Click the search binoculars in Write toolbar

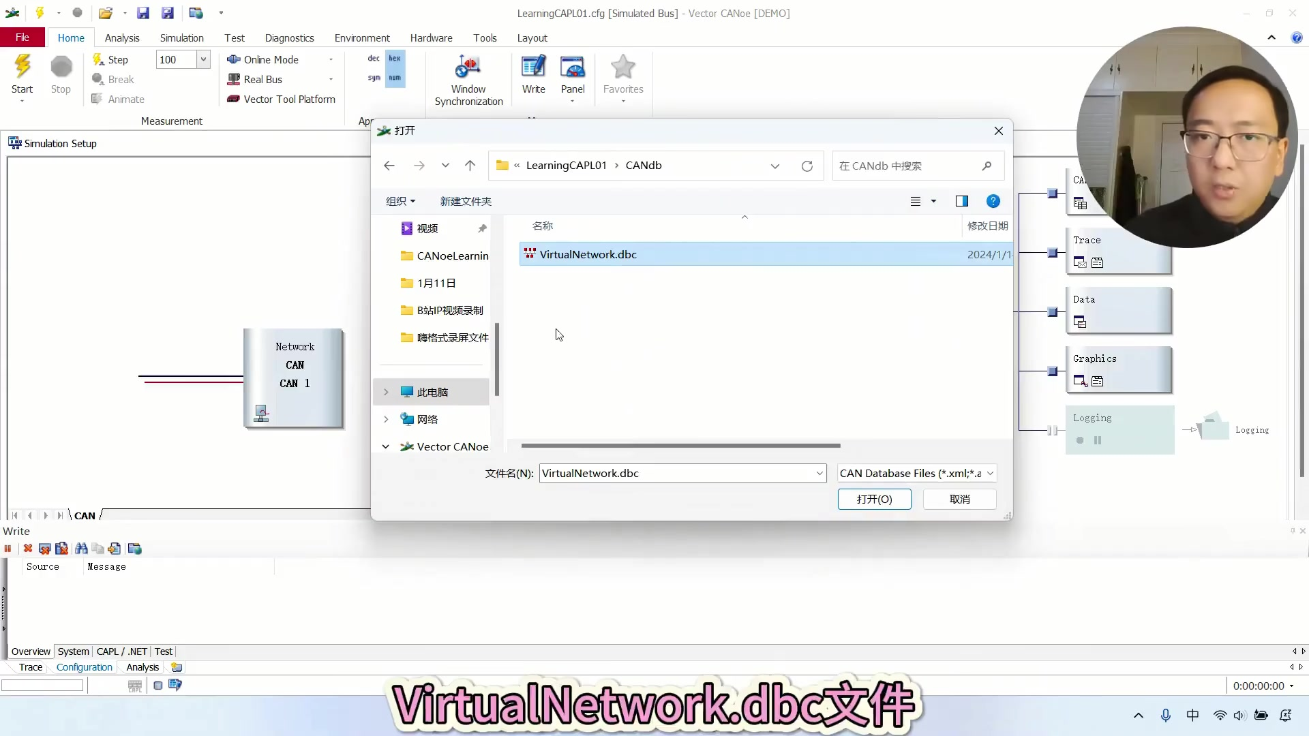pyautogui.click(x=81, y=549)
